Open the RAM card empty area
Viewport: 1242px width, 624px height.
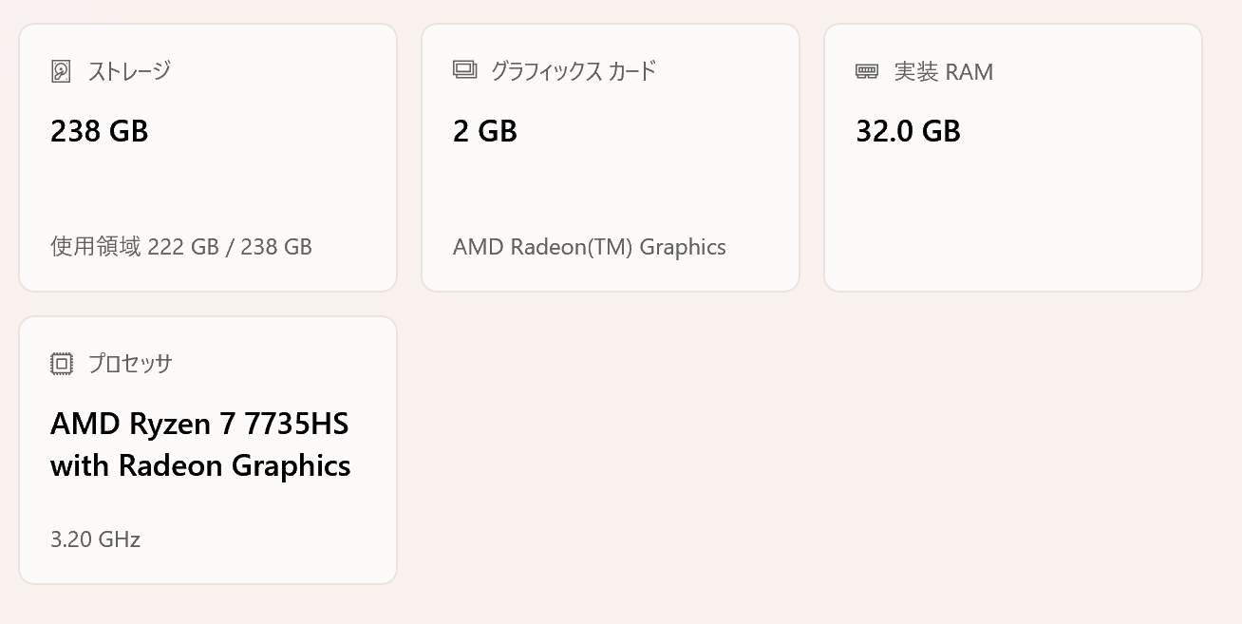(1012, 209)
